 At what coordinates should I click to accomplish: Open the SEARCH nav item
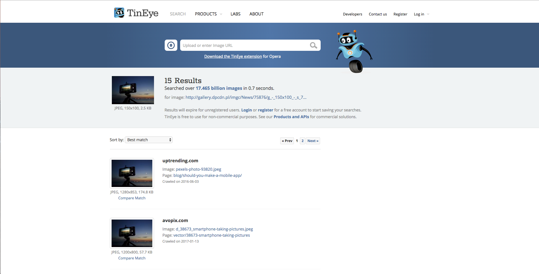pos(178,14)
